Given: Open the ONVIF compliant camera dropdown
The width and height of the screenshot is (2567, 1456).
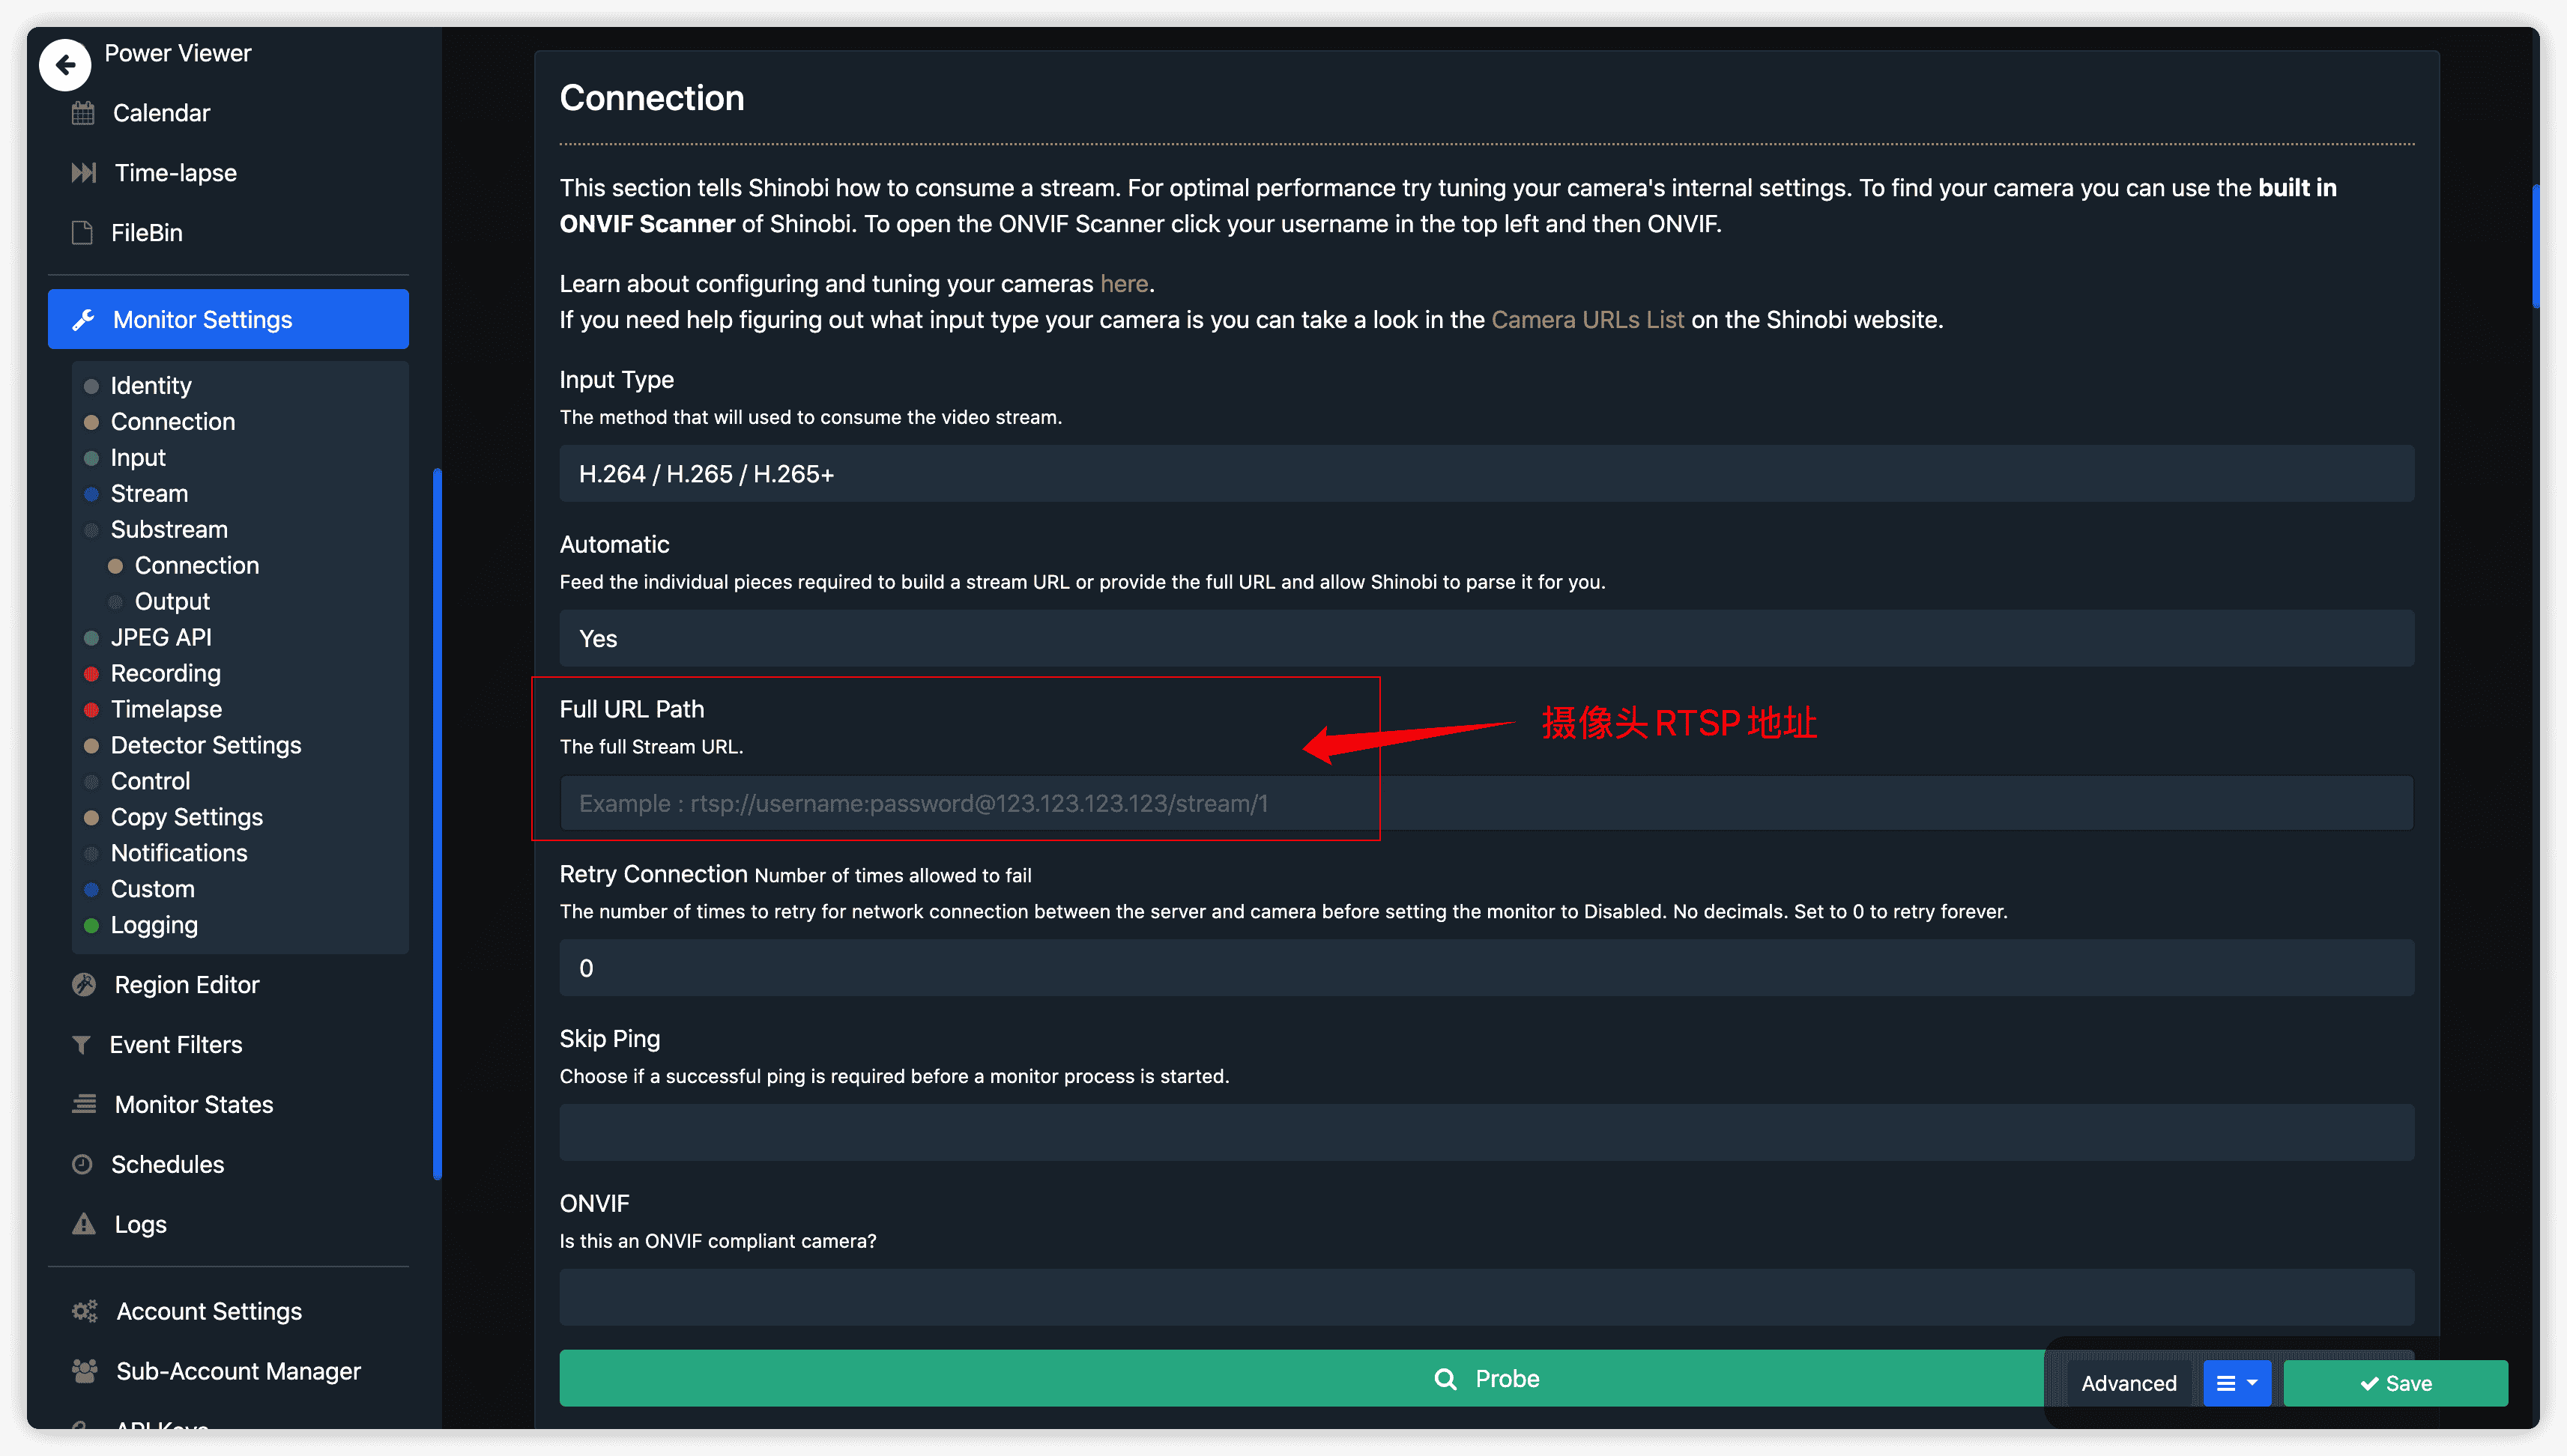Looking at the screenshot, I should pos(1487,1298).
